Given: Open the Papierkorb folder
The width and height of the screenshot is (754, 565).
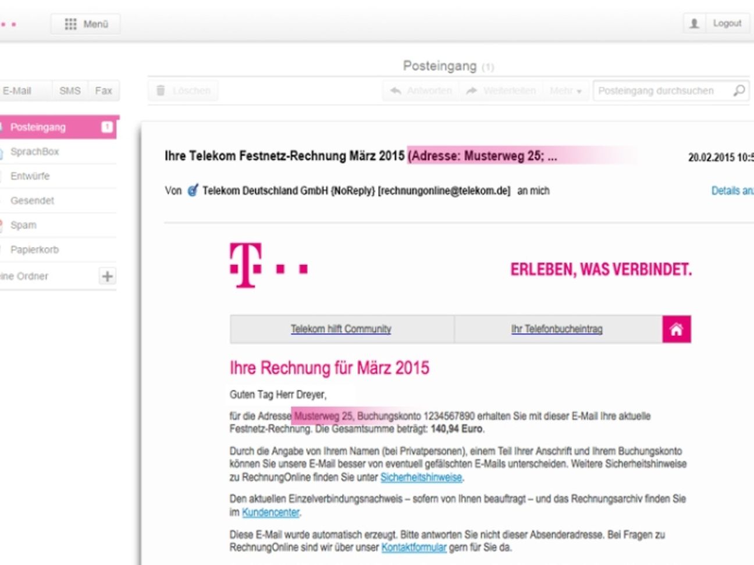Looking at the screenshot, I should tap(58, 249).
